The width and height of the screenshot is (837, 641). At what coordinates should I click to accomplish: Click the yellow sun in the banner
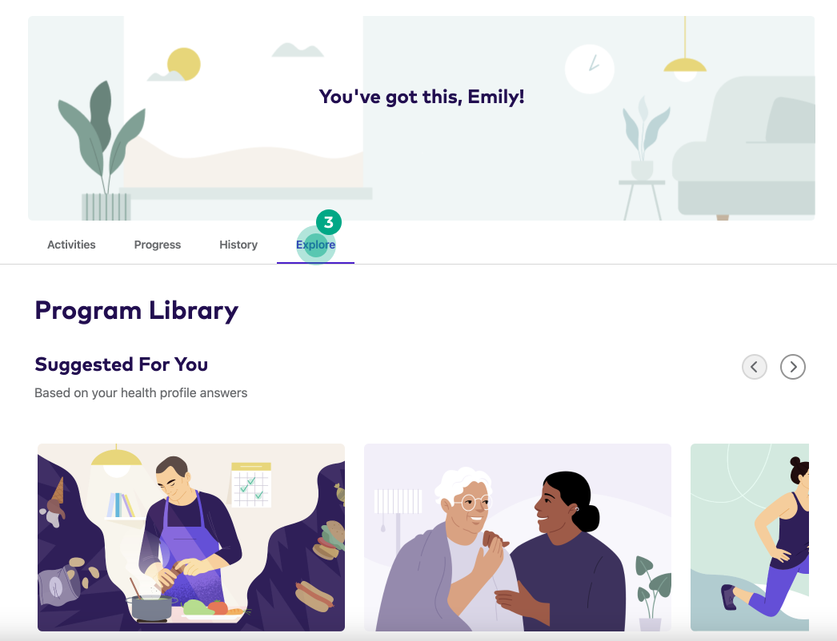184,64
